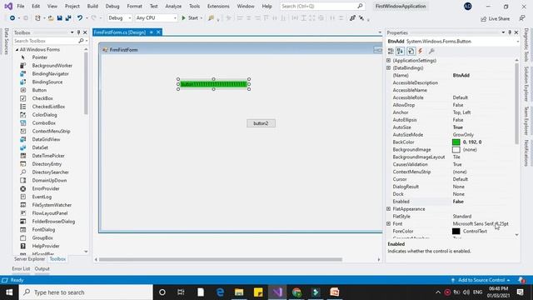The height and width of the screenshot is (300, 533).
Task: Click the Start debugging button label
Action: 193,18
